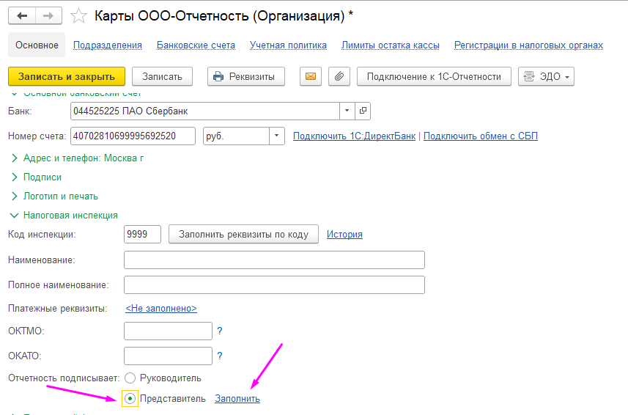Click the forward navigation arrow

pyautogui.click(x=49, y=15)
